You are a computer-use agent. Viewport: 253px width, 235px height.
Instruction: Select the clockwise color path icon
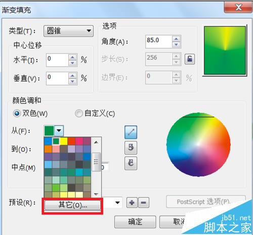pos(131,163)
